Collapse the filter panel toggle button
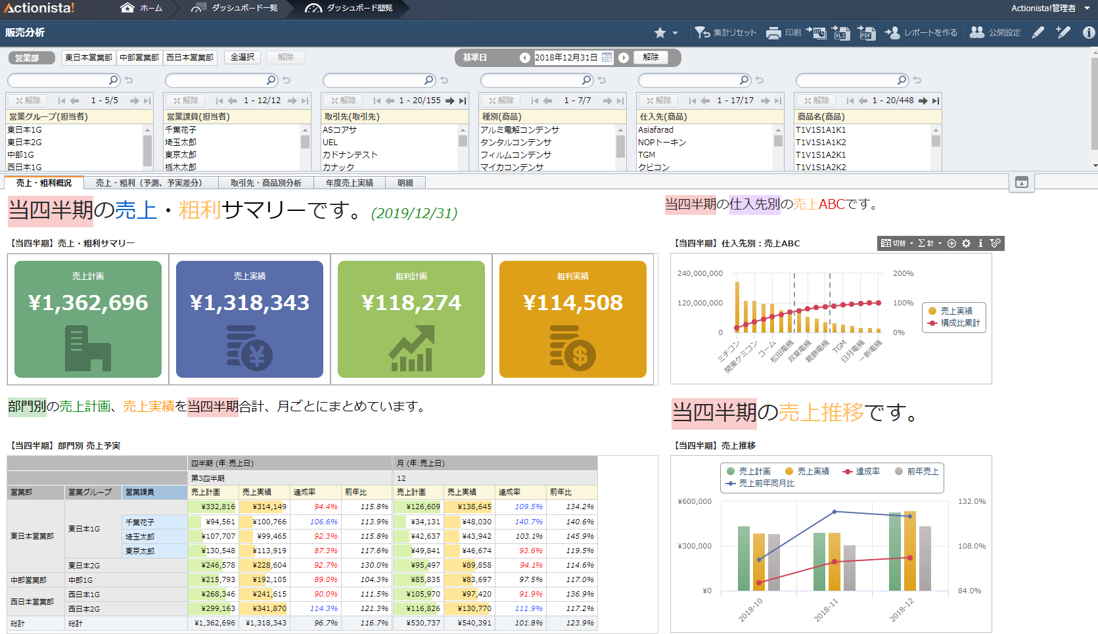Viewport: 1098px width, 634px height. pos(1021,182)
